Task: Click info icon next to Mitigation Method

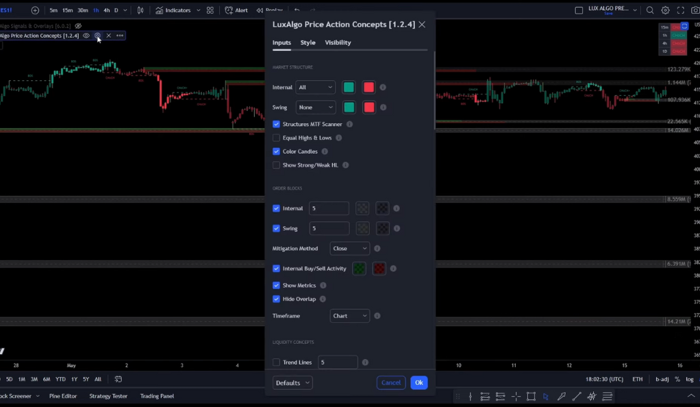Action: [x=377, y=249]
